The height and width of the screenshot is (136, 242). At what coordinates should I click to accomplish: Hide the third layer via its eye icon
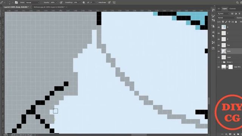219,39
